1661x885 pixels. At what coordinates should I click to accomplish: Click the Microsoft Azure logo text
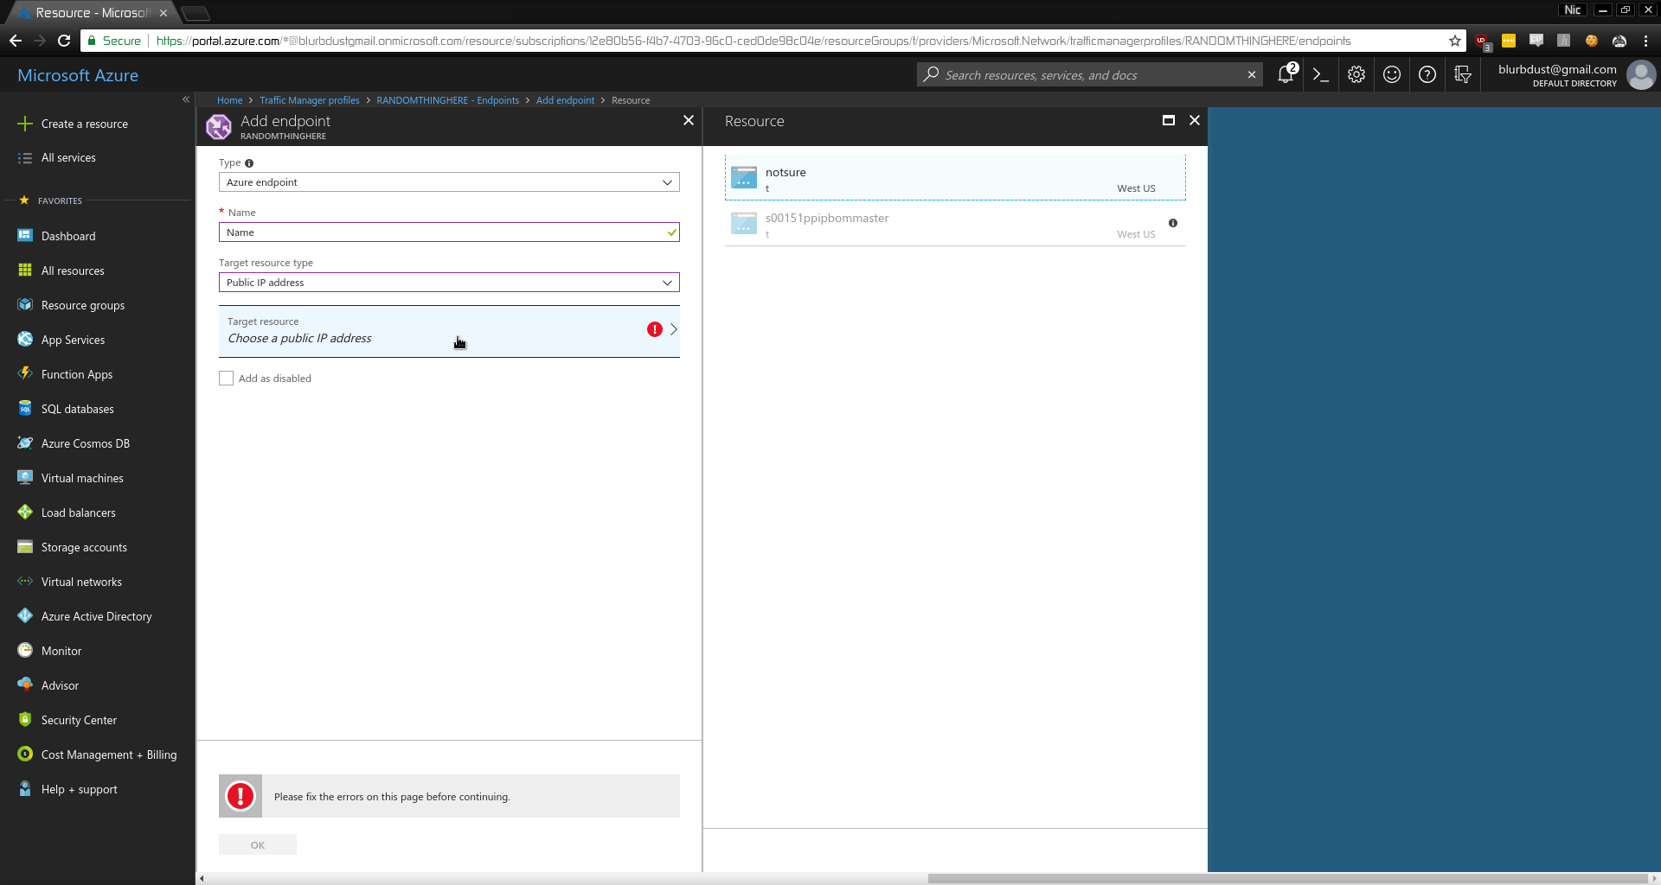pos(78,75)
